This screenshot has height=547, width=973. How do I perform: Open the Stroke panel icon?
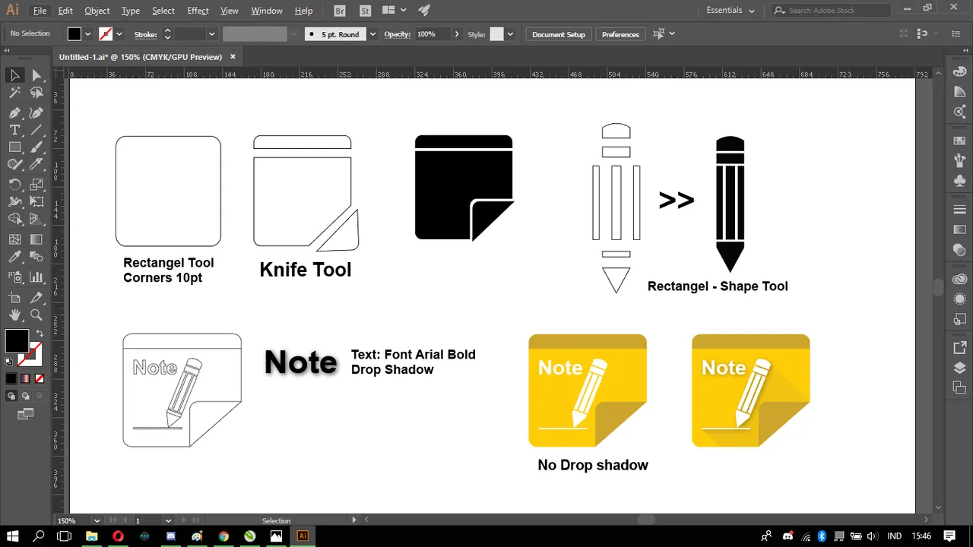959,210
